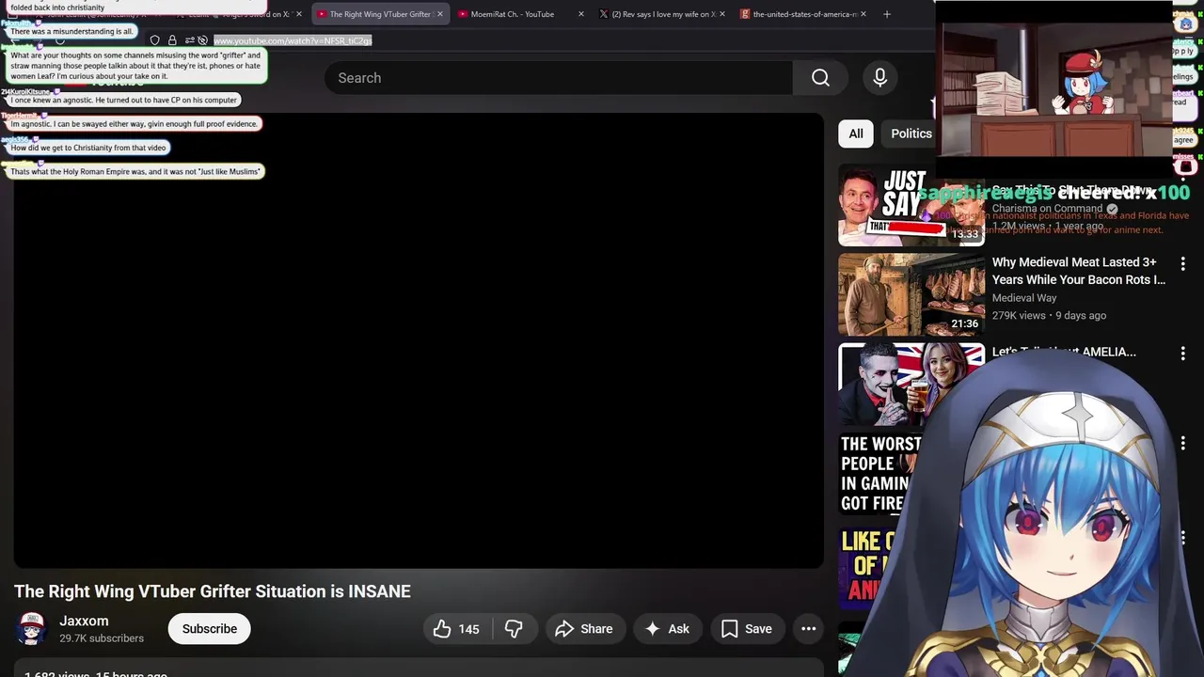Screen dimensions: 1204x677
Task: Open the more actions three-dot menu
Action: tap(808, 629)
